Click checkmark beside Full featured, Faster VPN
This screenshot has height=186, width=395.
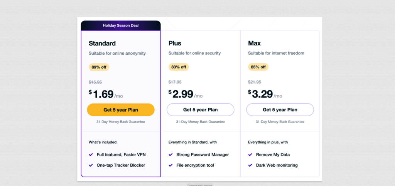tap(91, 154)
